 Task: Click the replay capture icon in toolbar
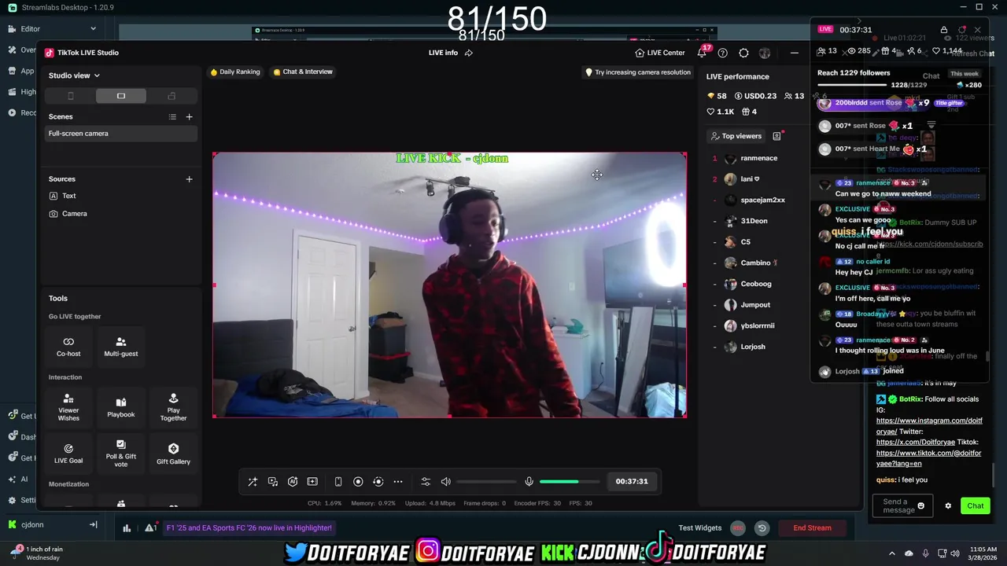(378, 481)
